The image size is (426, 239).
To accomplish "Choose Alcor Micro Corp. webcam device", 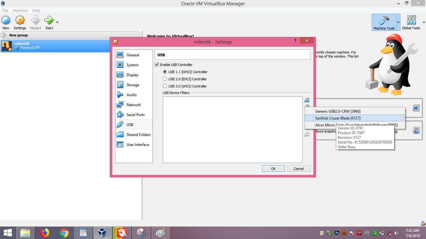I will tap(355, 125).
